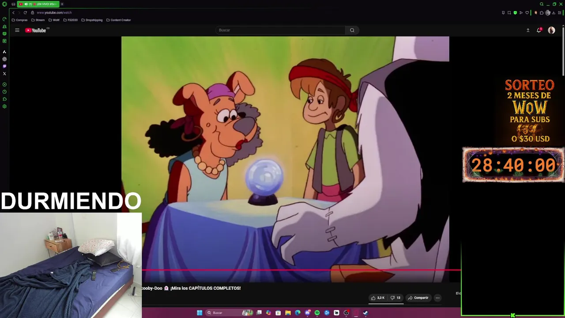Go forward with the browser forward arrow
The image size is (565, 318).
(x=19, y=12)
